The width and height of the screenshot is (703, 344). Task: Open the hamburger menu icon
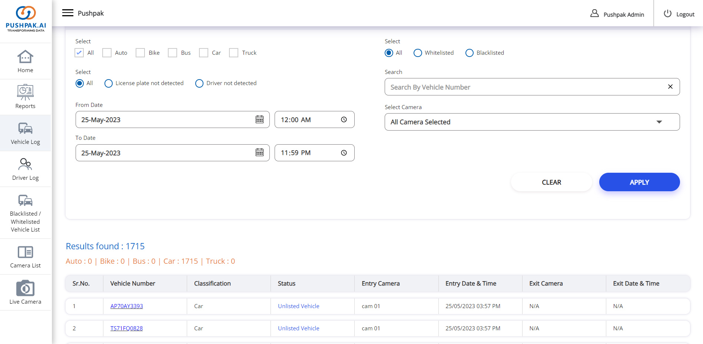point(67,13)
